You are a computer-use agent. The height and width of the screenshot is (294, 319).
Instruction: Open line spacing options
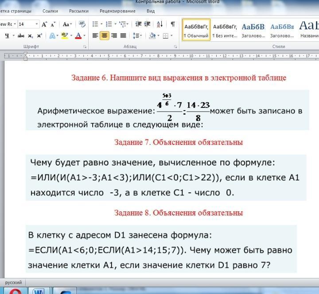tap(137, 36)
